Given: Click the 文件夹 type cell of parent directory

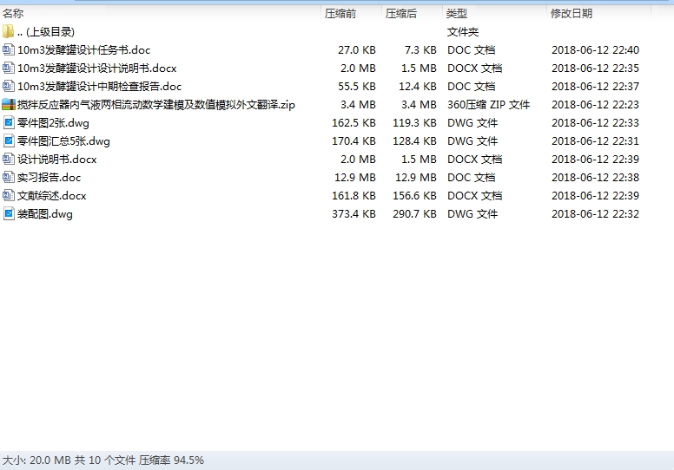Looking at the screenshot, I should click(463, 32).
